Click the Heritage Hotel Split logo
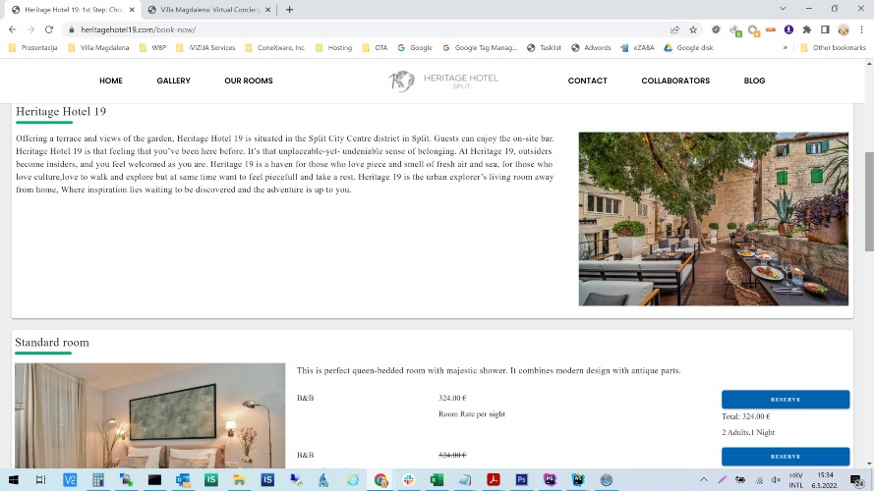Viewport: 874px width, 491px height. pos(443,81)
